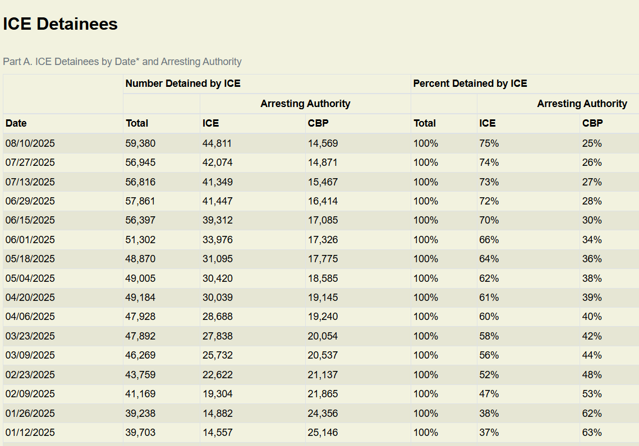Select the 51,302 total value cell
This screenshot has height=446, width=639.
140,240
